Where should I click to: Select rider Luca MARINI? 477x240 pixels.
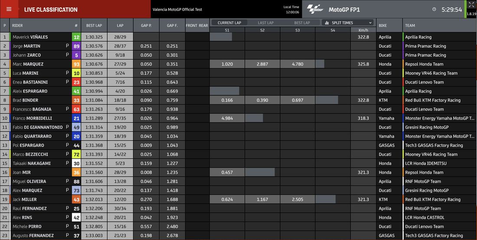(x=26, y=73)
